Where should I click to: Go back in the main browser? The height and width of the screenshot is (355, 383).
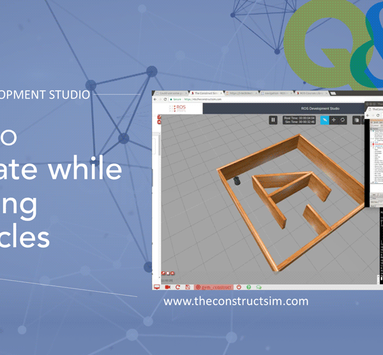[x=155, y=99]
